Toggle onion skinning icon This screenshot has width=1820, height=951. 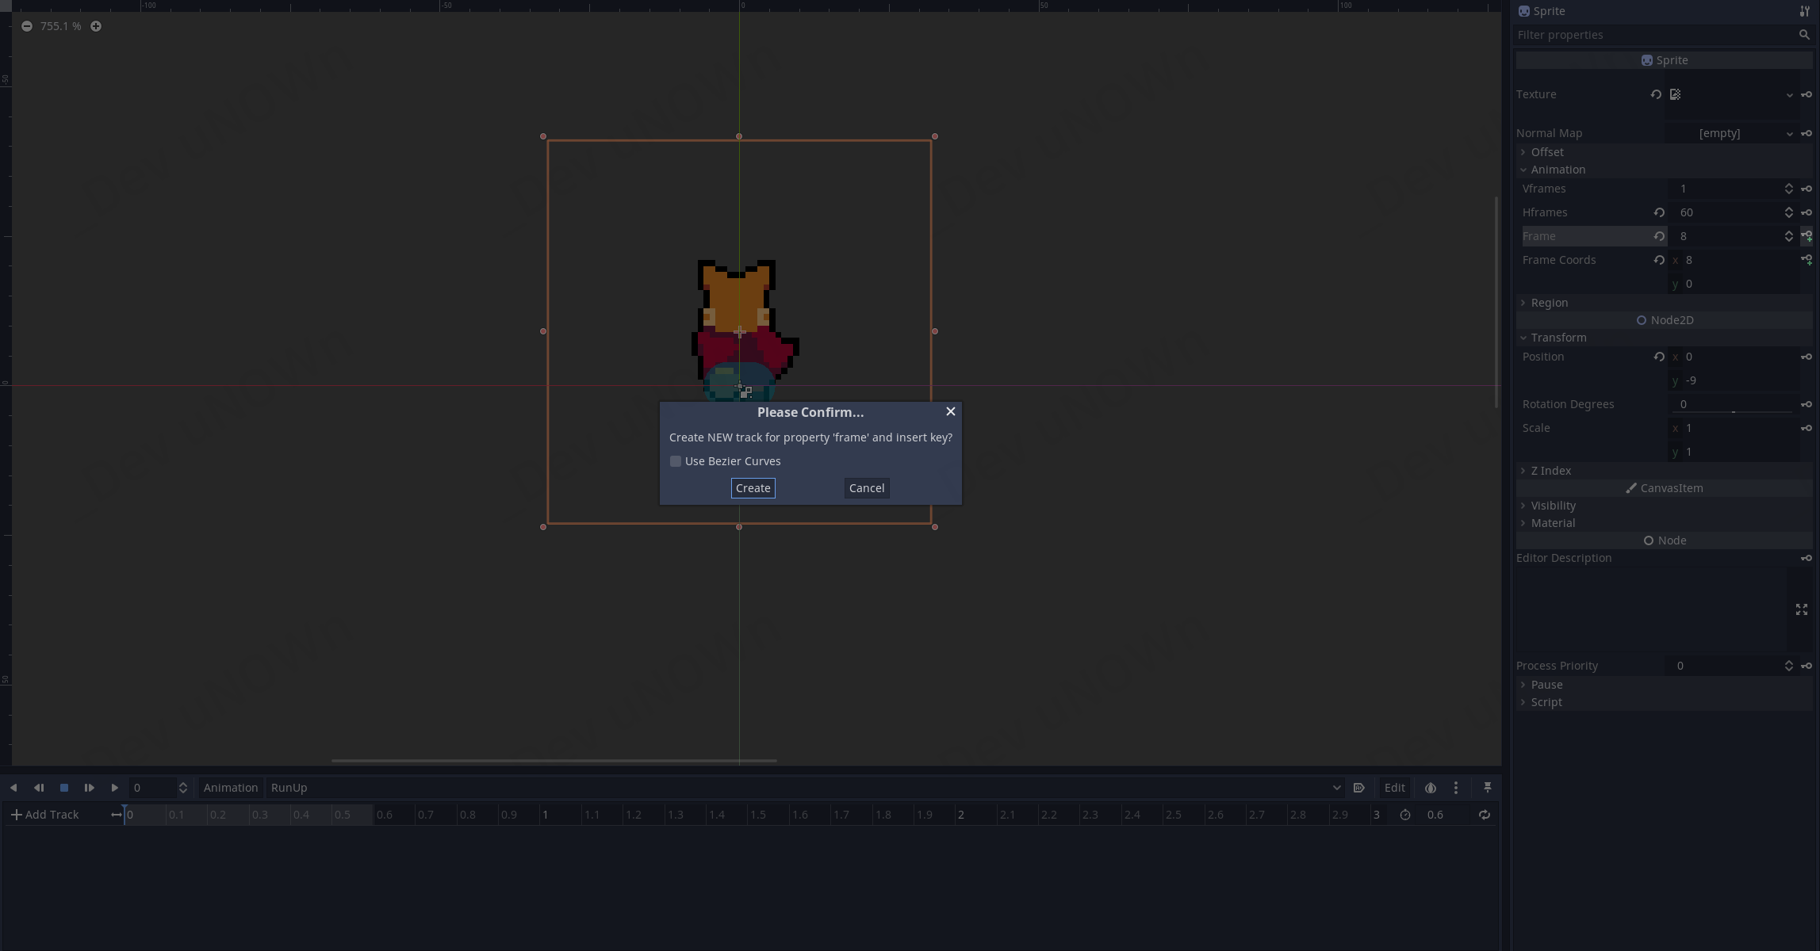[1430, 788]
